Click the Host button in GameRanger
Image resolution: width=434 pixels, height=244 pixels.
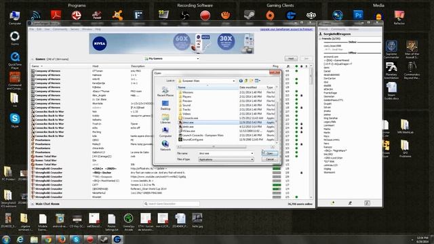291,59
